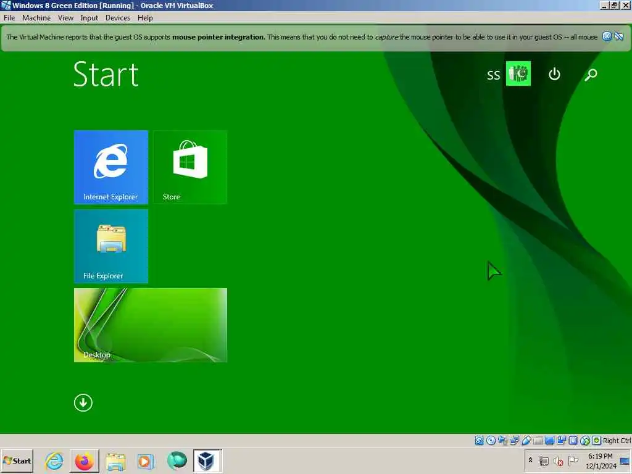Click the host Start button

tap(17, 460)
